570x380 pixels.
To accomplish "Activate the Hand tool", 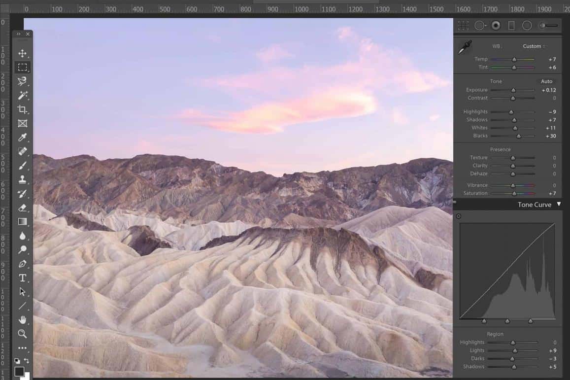I will click(x=23, y=320).
